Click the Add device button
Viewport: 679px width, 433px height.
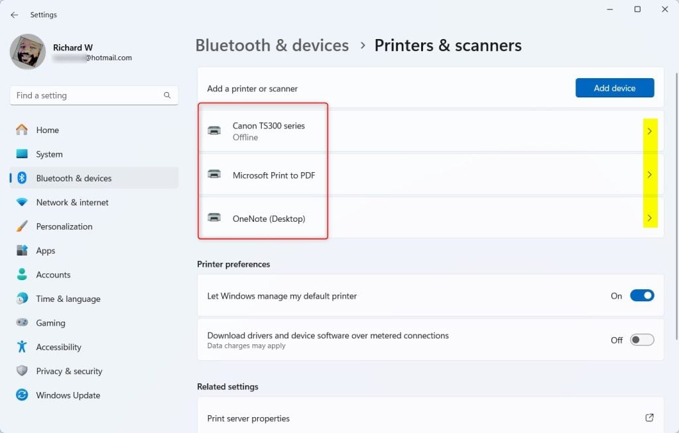pyautogui.click(x=615, y=88)
